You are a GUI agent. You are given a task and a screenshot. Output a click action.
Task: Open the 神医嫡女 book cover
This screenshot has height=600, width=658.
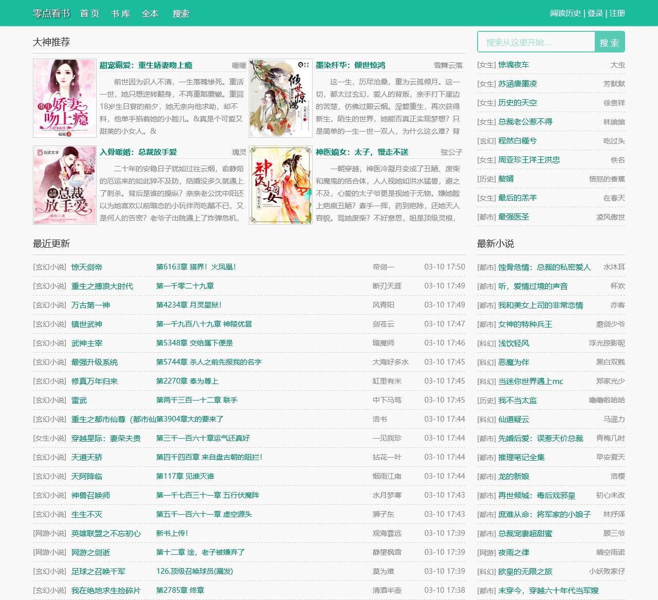pyautogui.click(x=281, y=185)
